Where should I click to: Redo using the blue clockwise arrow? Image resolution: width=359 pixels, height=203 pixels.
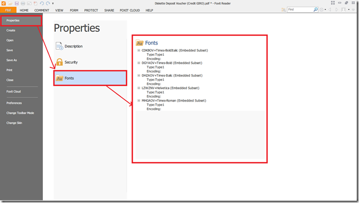48,3
